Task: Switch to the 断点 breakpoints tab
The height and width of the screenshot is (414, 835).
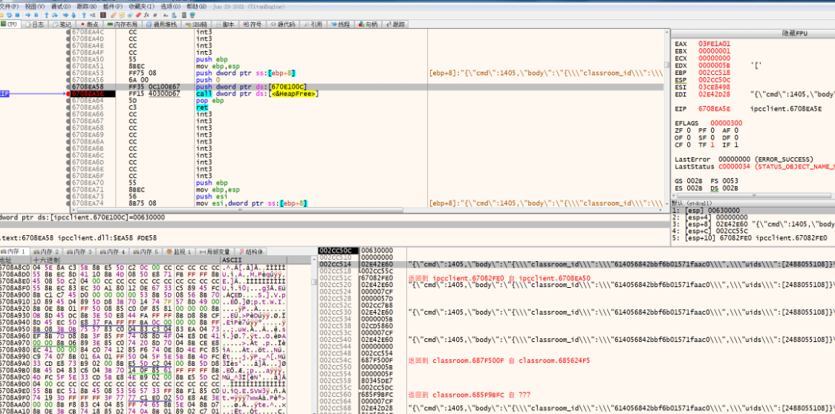Action: (89, 24)
